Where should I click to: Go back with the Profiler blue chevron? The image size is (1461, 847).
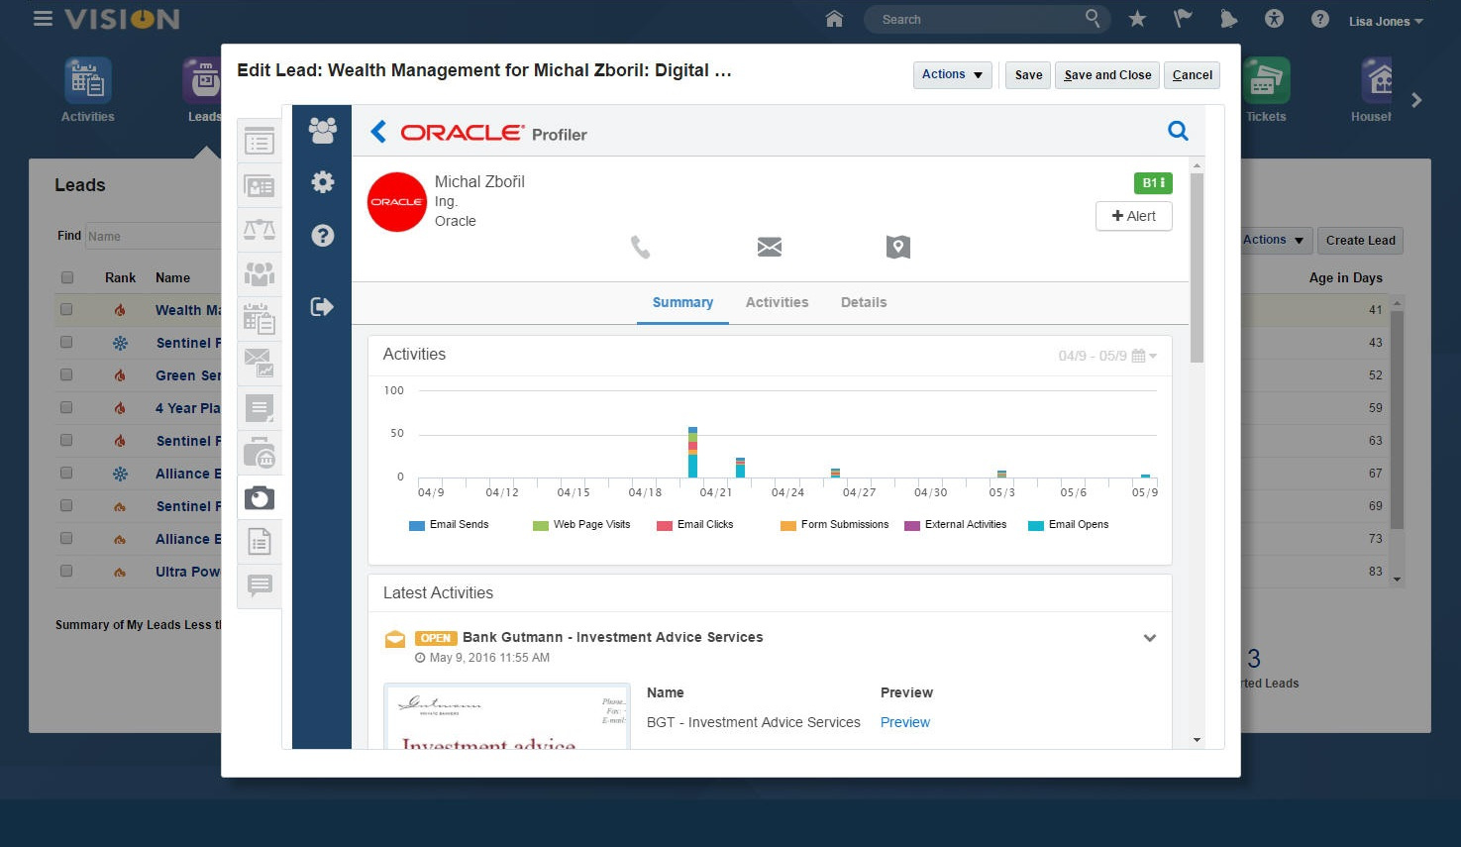click(378, 132)
